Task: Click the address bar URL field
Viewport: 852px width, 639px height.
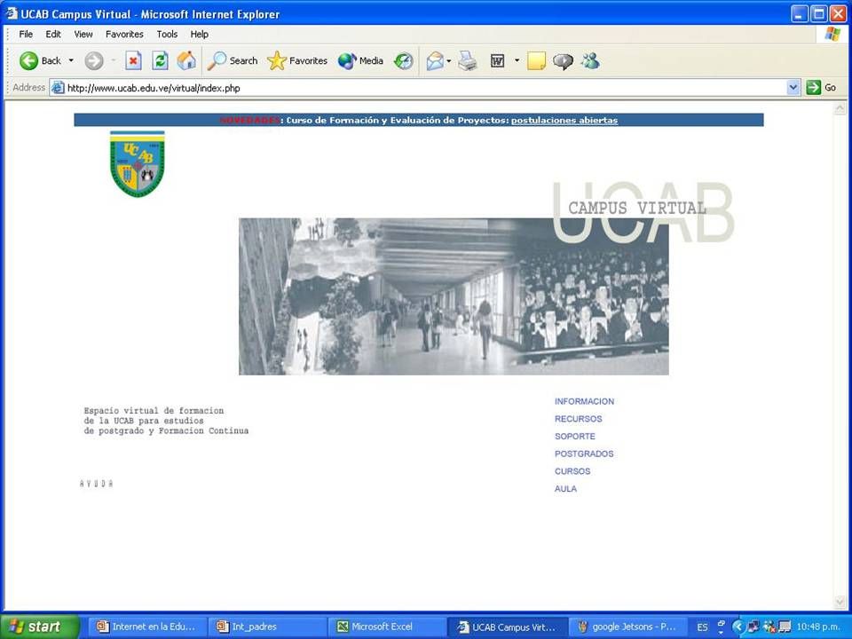Action: [426, 88]
